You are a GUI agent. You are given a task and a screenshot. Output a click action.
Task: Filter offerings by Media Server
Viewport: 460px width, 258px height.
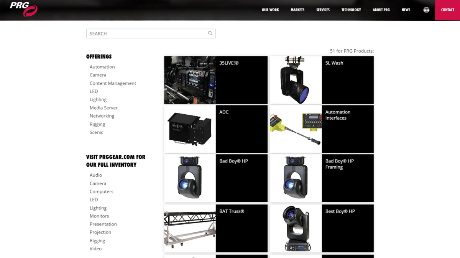point(103,108)
